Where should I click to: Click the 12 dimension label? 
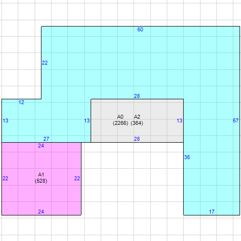point(21,102)
